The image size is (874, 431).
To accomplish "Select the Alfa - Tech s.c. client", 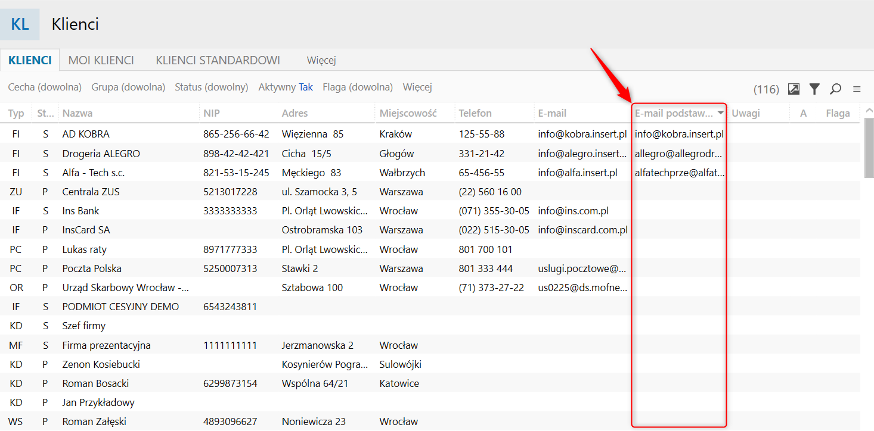I will (x=430, y=173).
